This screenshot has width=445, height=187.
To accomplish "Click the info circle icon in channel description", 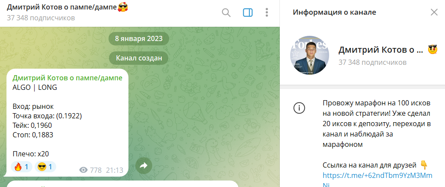I will click(x=299, y=108).
